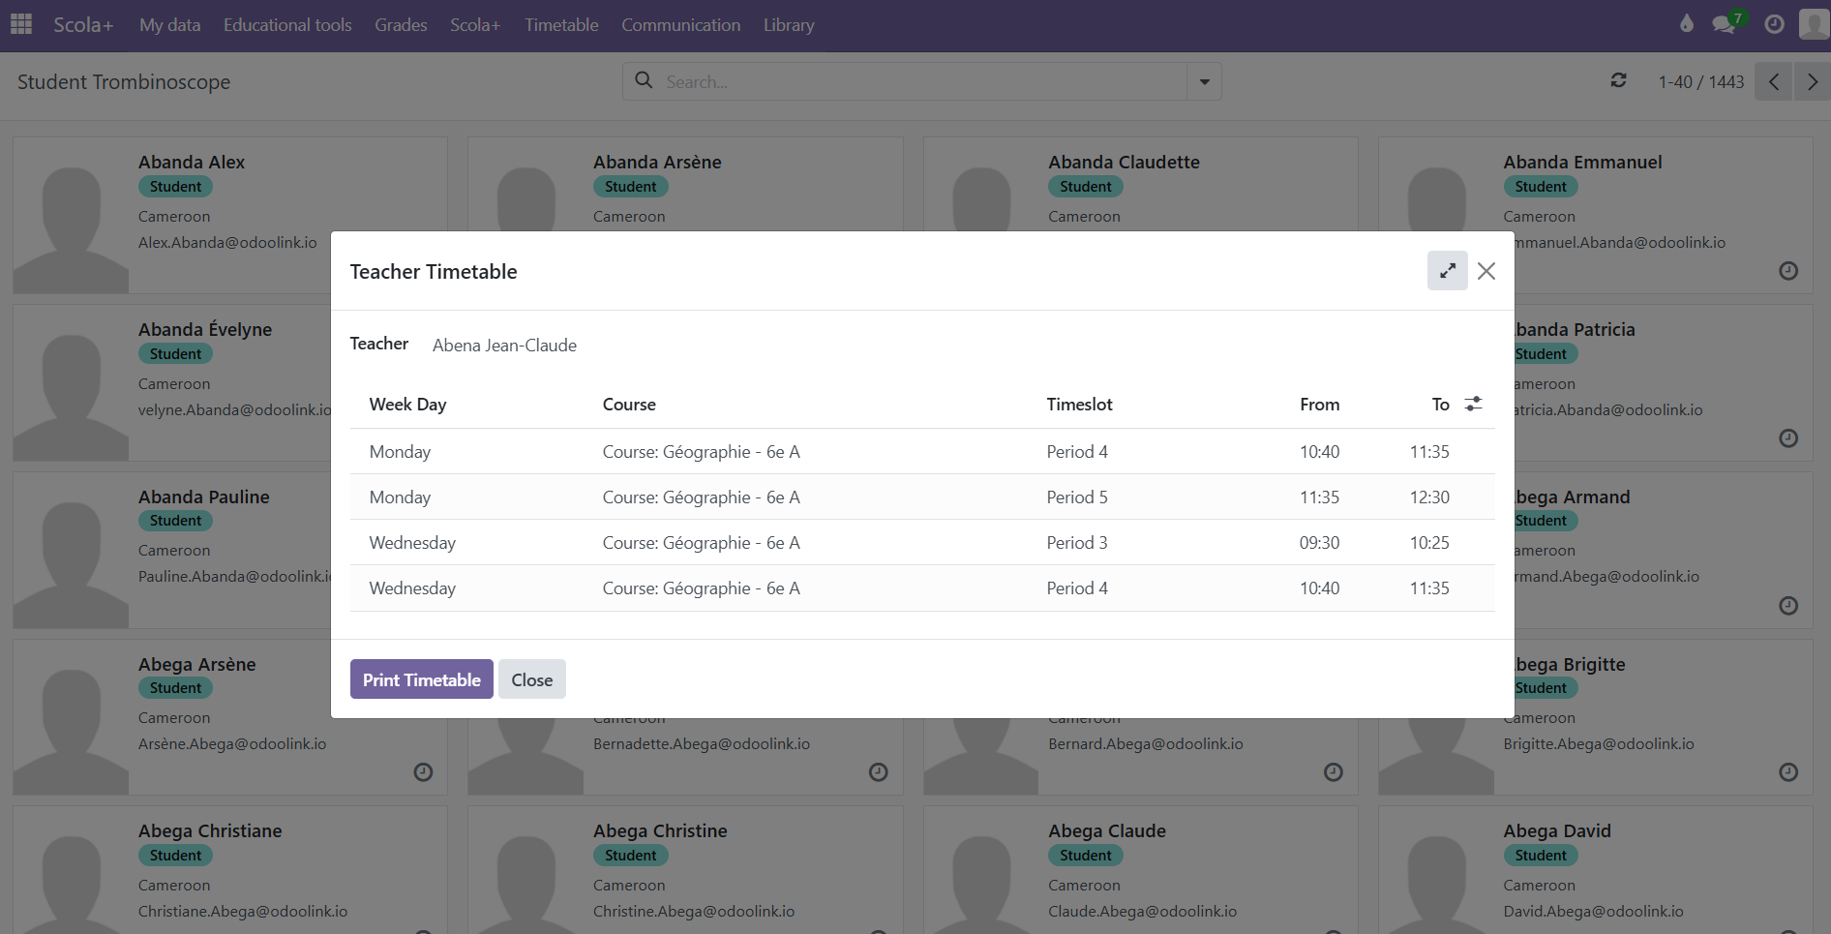Click the Scola+ app brand title
This screenshot has width=1831, height=934.
[83, 25]
